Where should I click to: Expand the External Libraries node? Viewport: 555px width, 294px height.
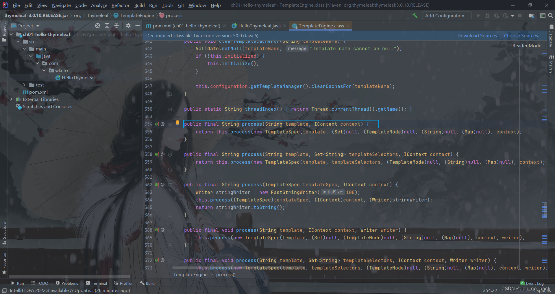coord(11,99)
